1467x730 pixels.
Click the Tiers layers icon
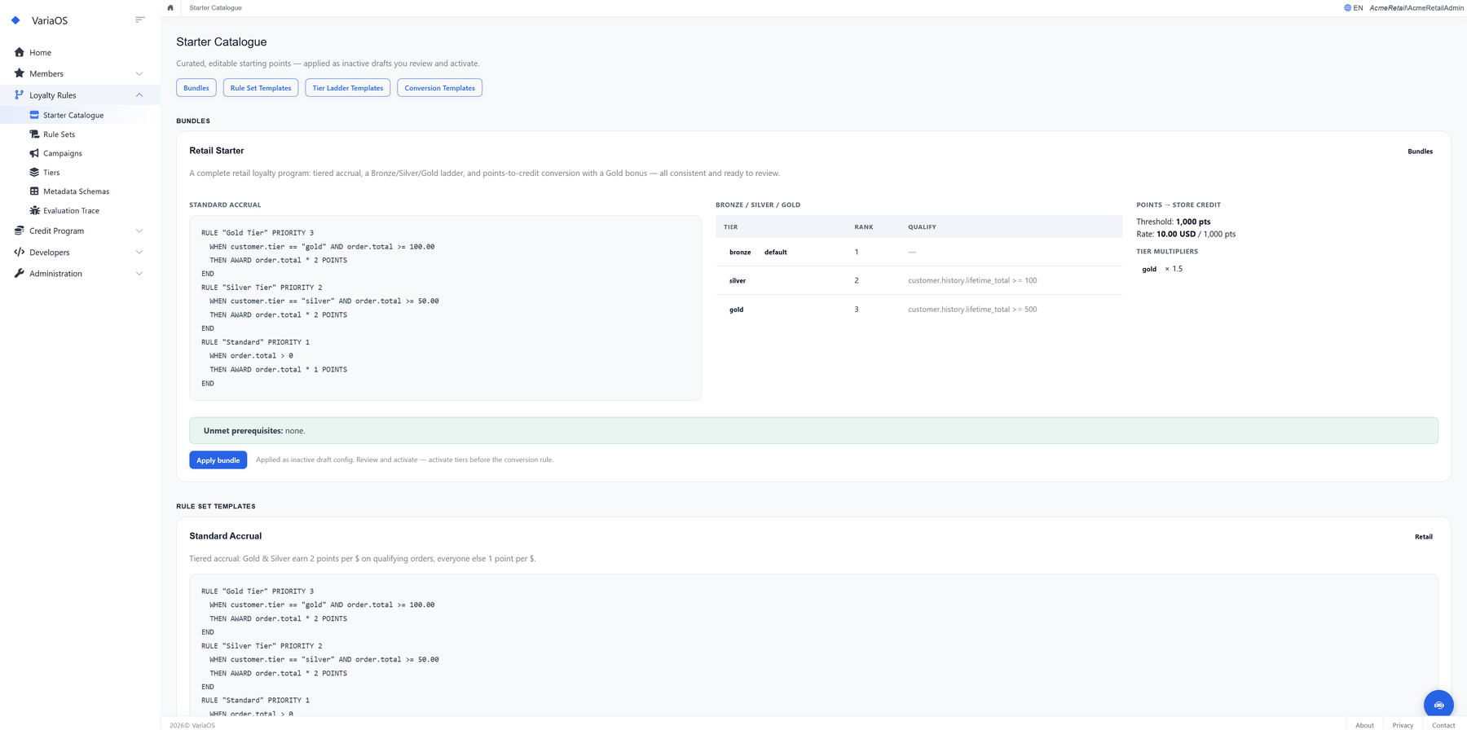(x=34, y=172)
